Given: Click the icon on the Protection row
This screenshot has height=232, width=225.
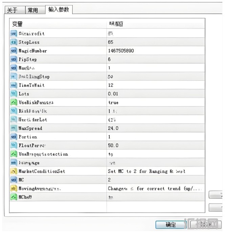Looking at the screenshot, I should pos(14,154).
